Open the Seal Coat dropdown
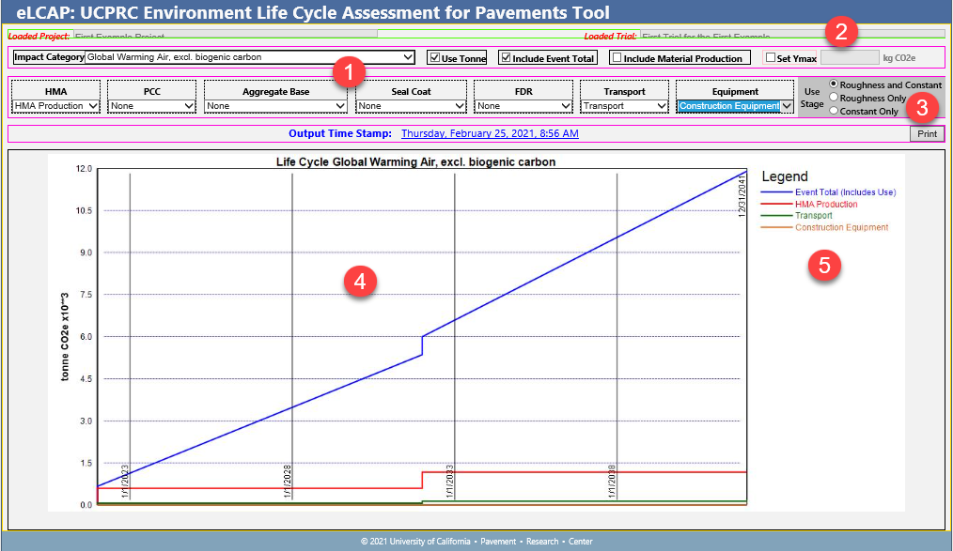953x551 pixels. [411, 106]
